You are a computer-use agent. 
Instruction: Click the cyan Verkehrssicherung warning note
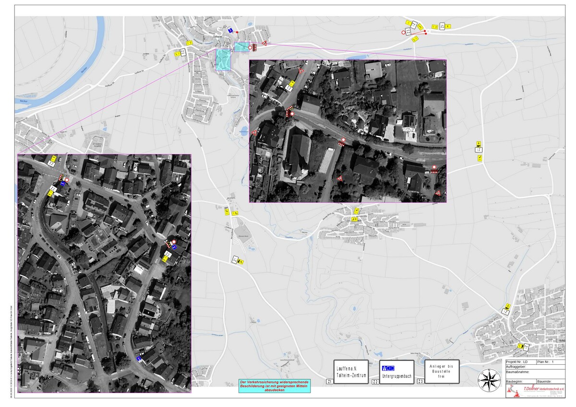click(275, 386)
